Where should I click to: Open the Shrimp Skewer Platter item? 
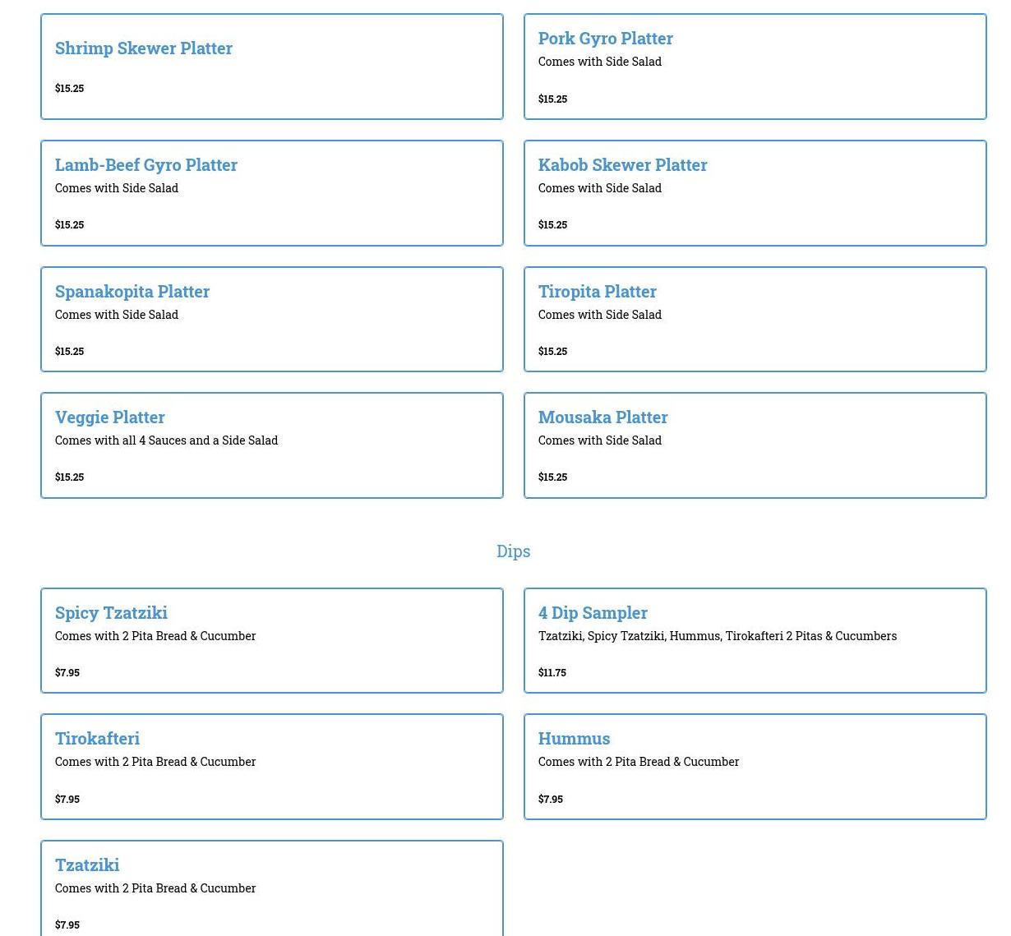(272, 67)
